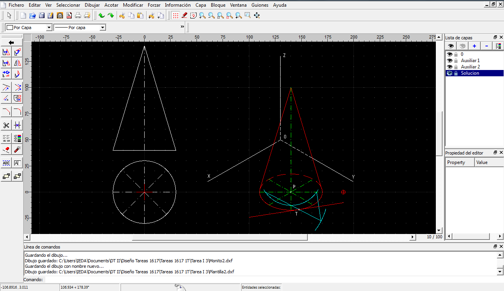Screen dimensions: 504x291
Task: Toggle visibility of Auxiliar 1 layer
Action: 450,61
